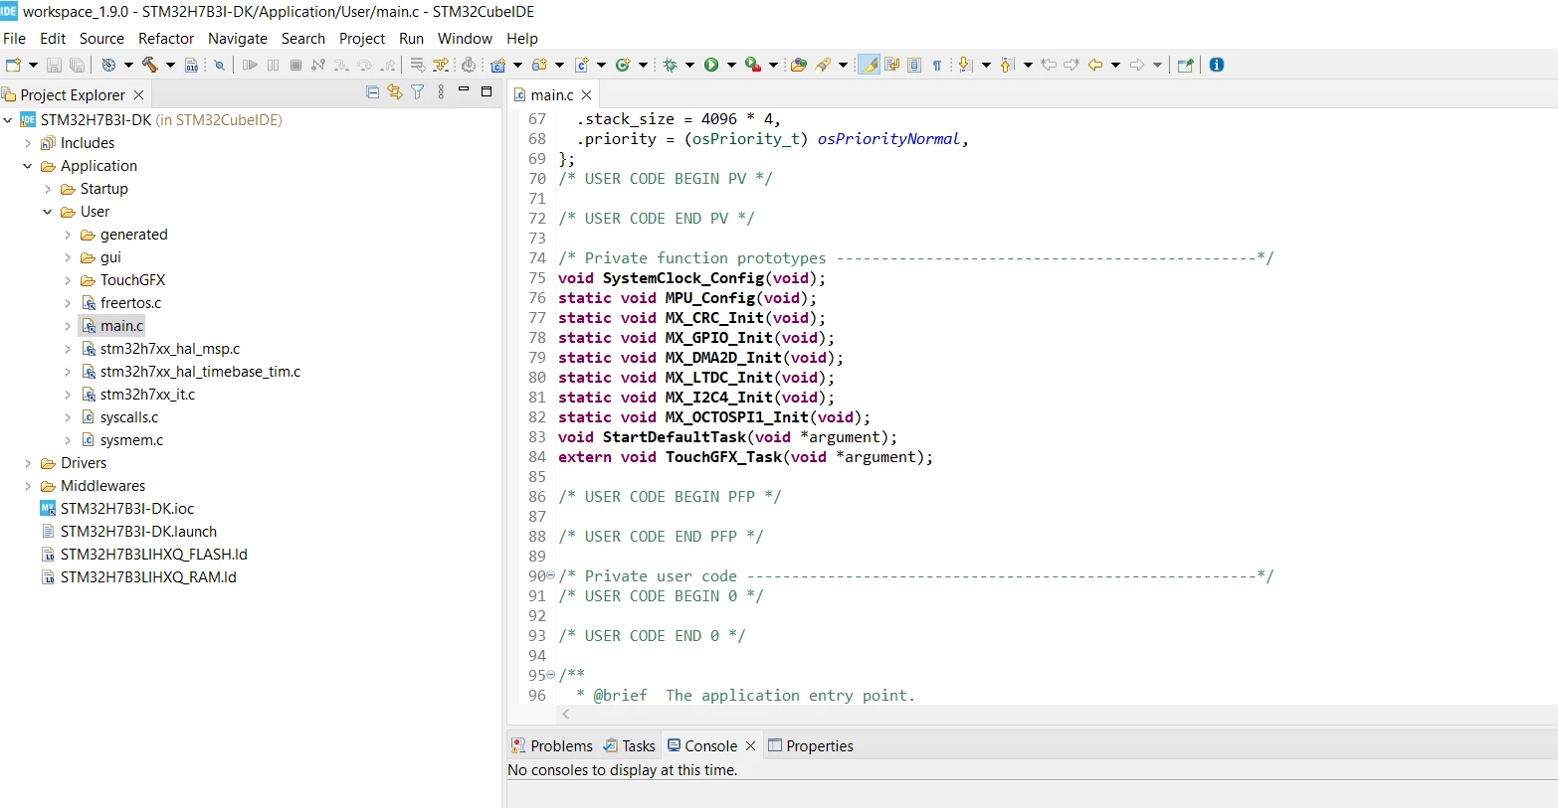Toggle Show Whitespace Characters pilcrow button
1558x808 pixels.
[937, 65]
